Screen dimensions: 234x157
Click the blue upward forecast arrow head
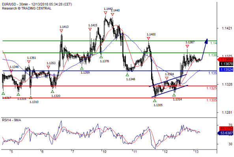click(206, 41)
